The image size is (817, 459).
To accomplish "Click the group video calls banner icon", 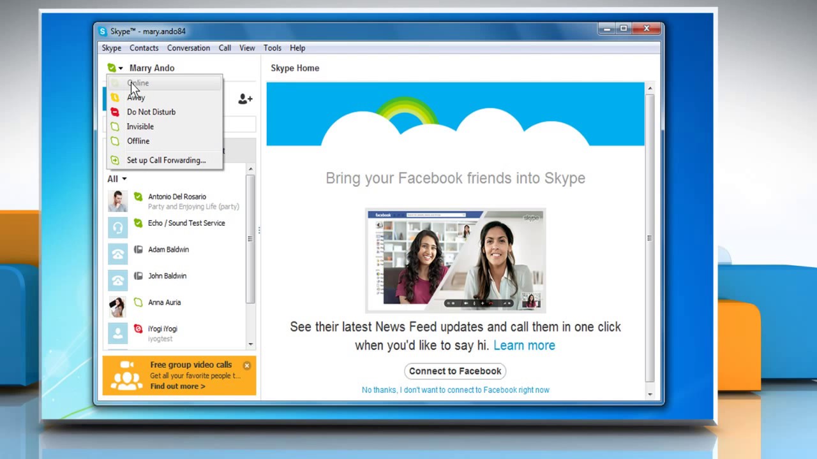I will (126, 375).
